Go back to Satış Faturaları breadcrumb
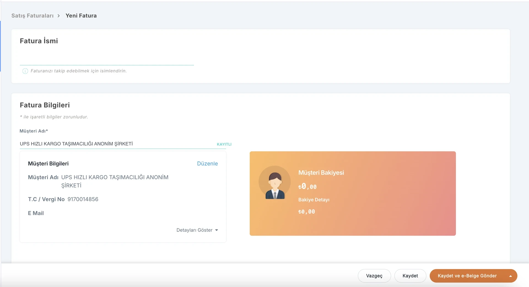Image resolution: width=529 pixels, height=287 pixels. click(33, 16)
